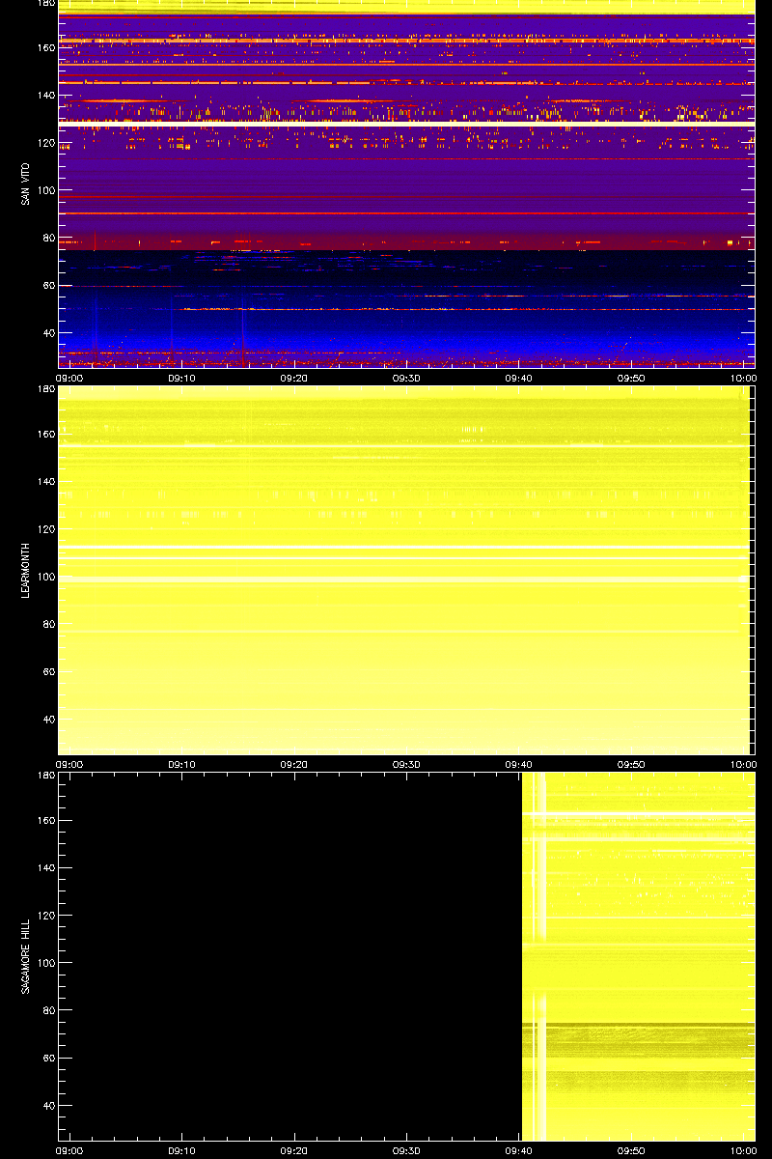Click the 09:10 time label under Learmonth
The width and height of the screenshot is (772, 1159).
click(181, 765)
